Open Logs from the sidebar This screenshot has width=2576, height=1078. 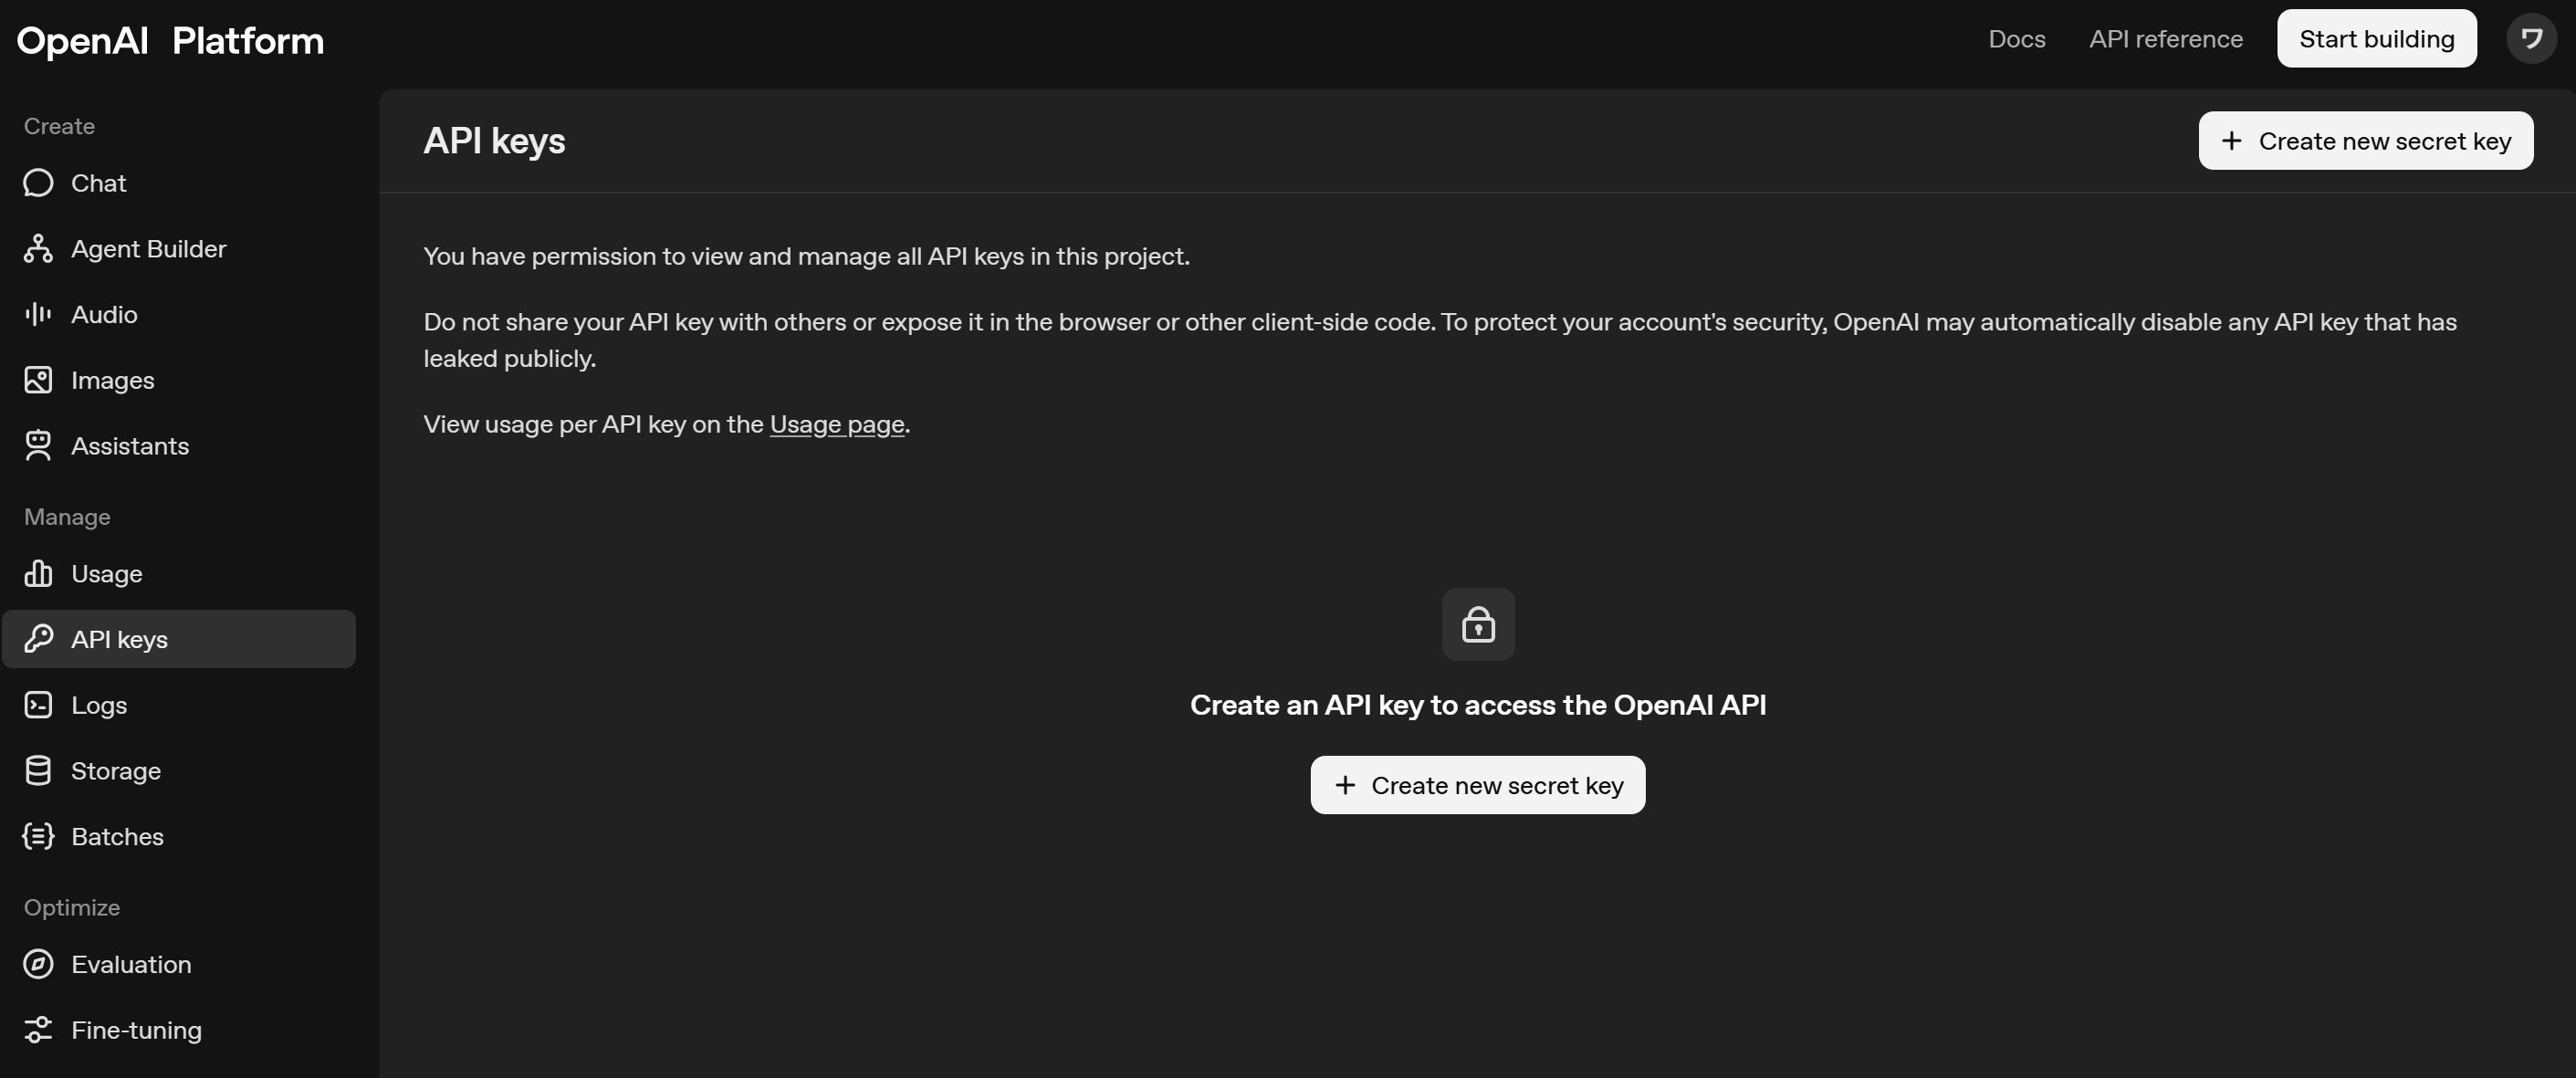[38, 704]
